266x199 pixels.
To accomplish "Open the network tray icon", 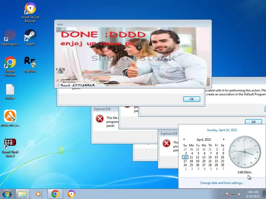I will tap(234, 194).
